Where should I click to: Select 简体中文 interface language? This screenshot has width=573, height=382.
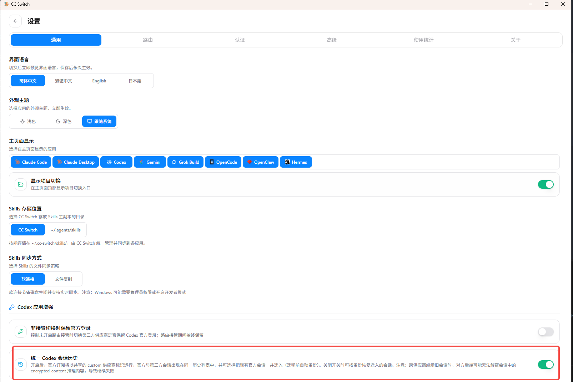click(x=28, y=81)
